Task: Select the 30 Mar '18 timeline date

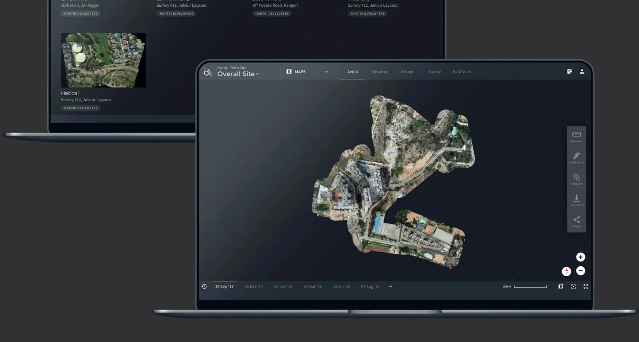Action: click(x=312, y=287)
